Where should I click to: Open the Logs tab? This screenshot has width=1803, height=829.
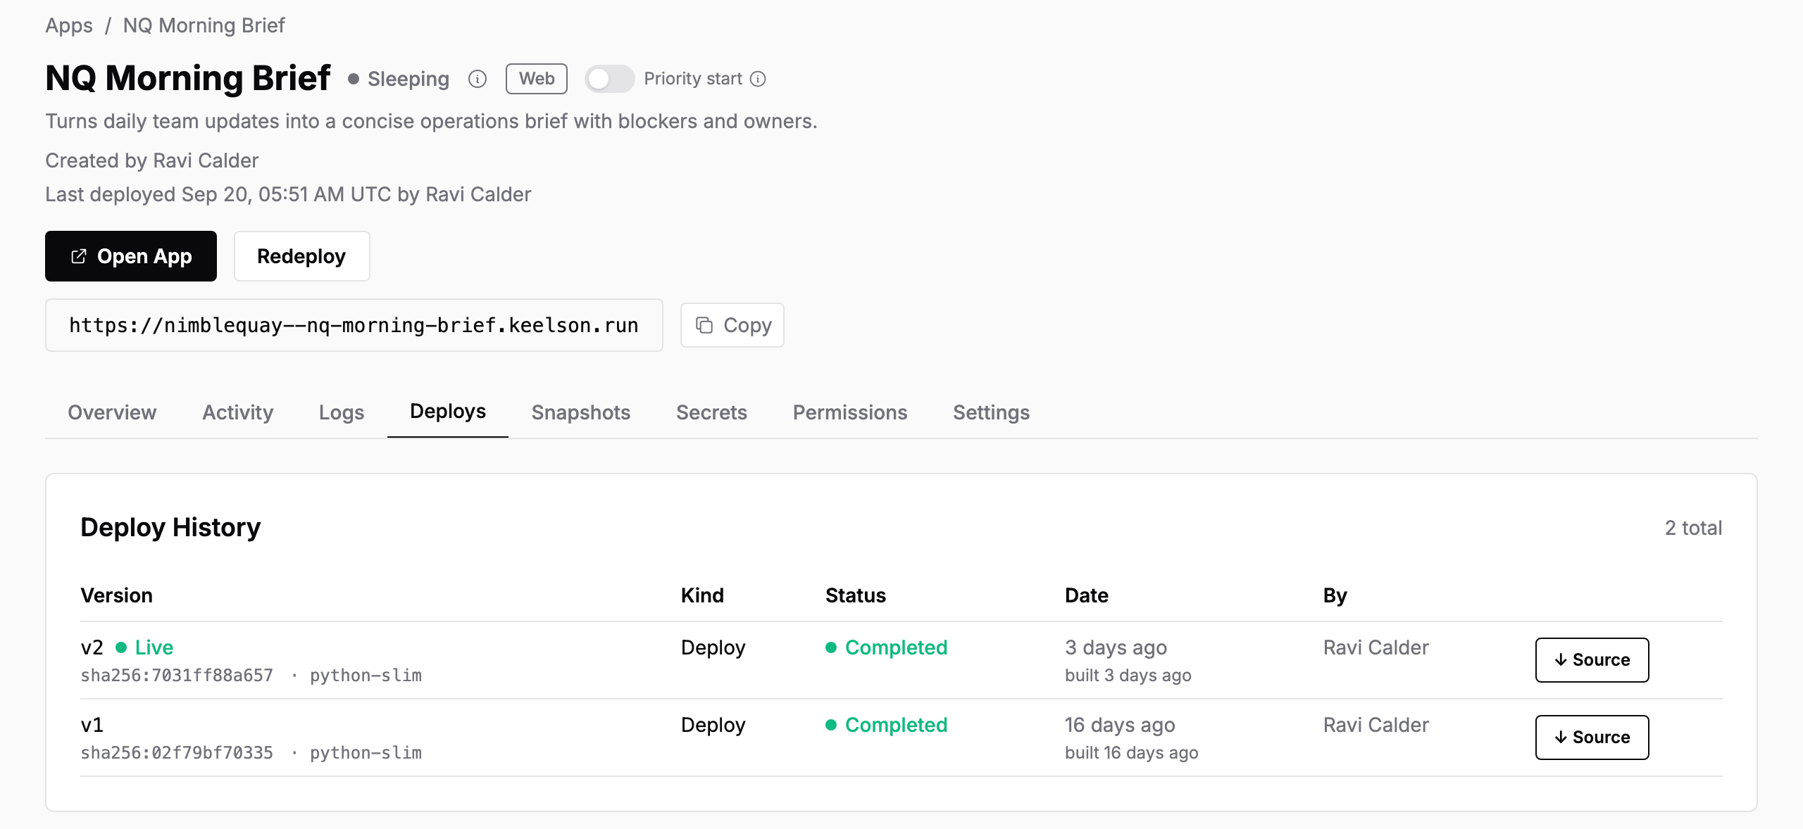[342, 412]
